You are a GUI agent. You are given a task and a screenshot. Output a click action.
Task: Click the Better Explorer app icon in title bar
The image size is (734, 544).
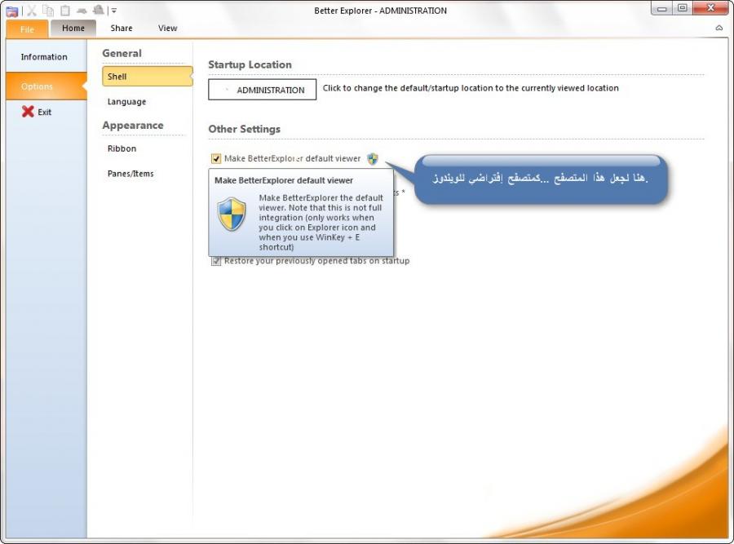click(12, 11)
